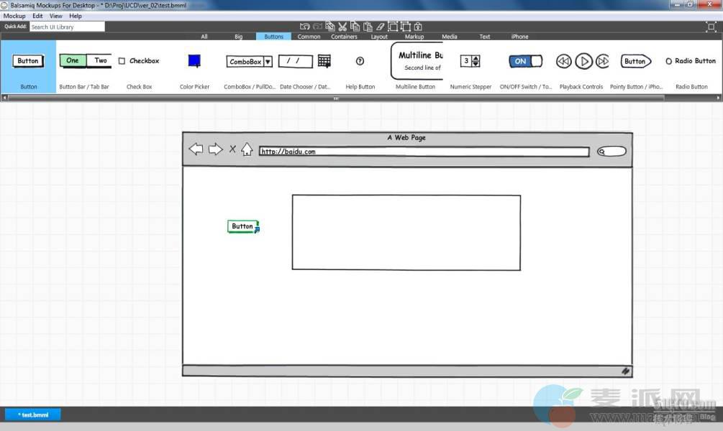Click the back arrow in browser mockup
Viewport: 723px width, 431px height.
point(196,149)
